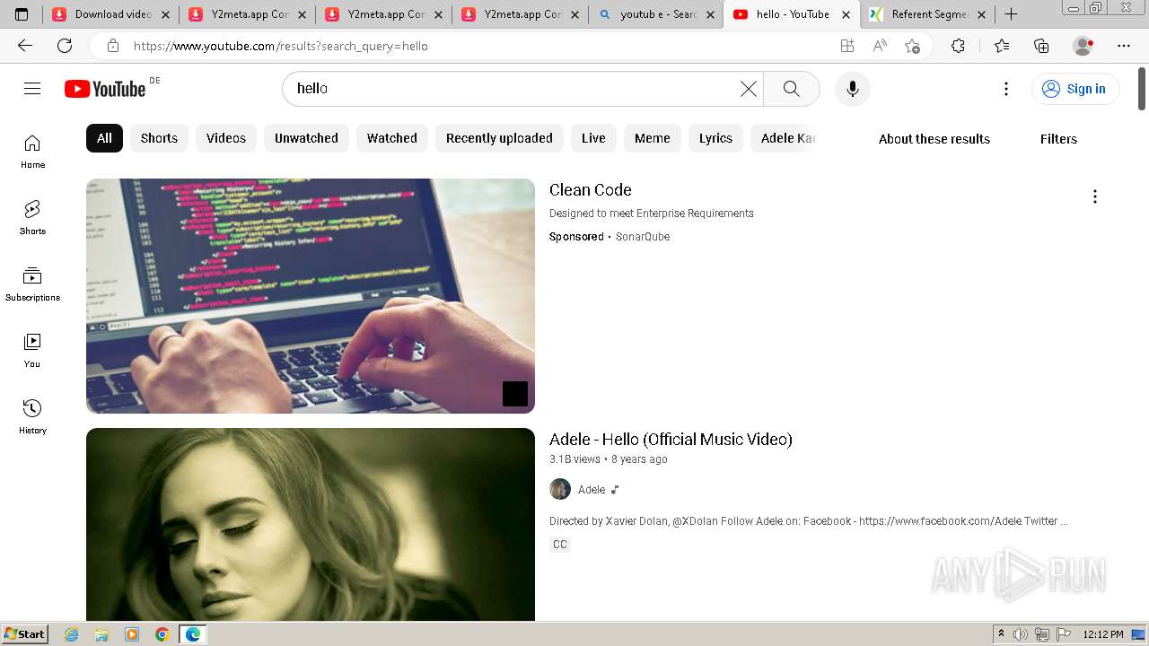Open the Filters panel
This screenshot has height=646, width=1149.
click(x=1058, y=139)
